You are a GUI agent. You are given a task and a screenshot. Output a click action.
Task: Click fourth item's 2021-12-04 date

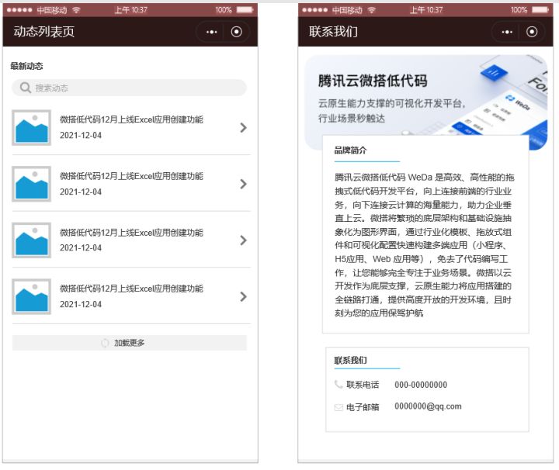(81, 305)
